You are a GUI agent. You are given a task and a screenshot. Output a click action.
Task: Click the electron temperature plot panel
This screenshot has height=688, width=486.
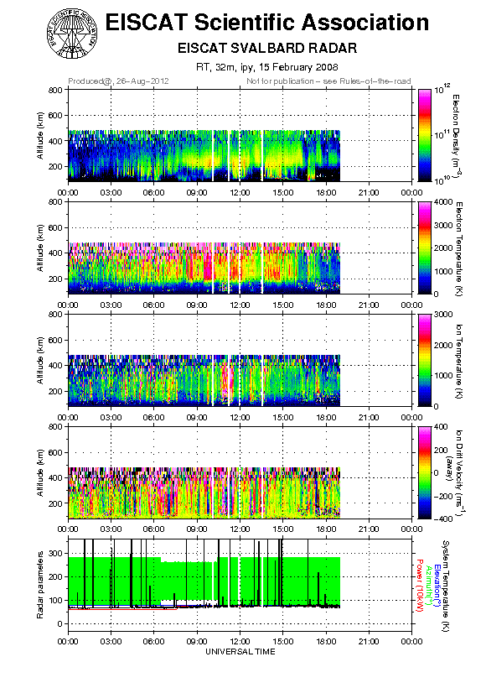click(x=240, y=248)
